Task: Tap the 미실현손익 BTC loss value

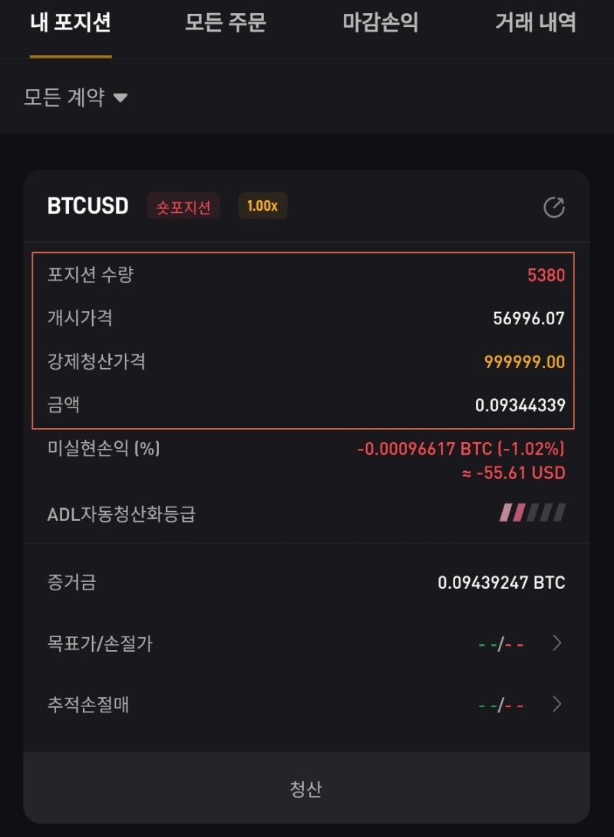Action: (460, 449)
